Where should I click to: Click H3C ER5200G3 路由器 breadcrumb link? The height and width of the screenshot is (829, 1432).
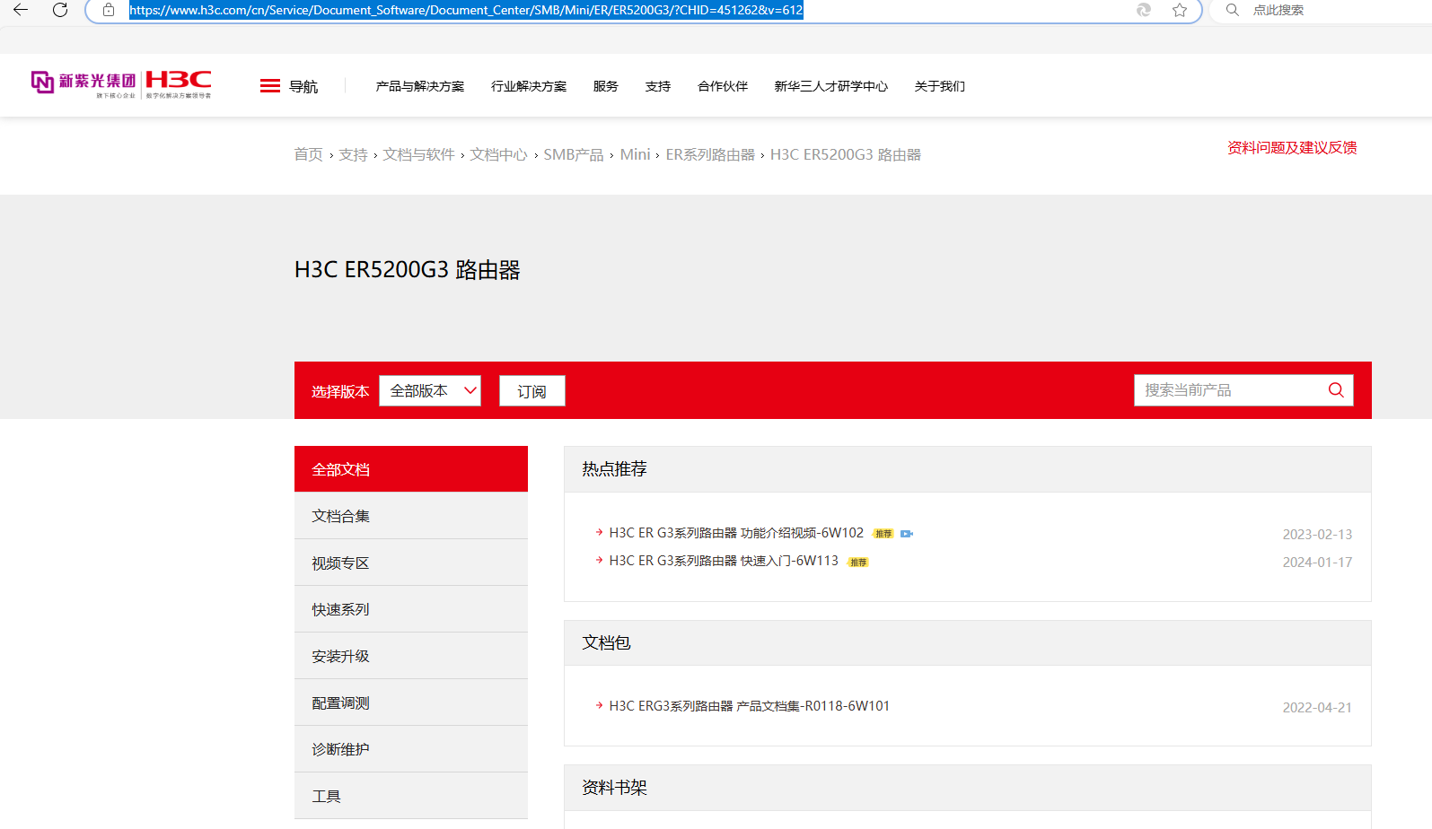[x=846, y=154]
